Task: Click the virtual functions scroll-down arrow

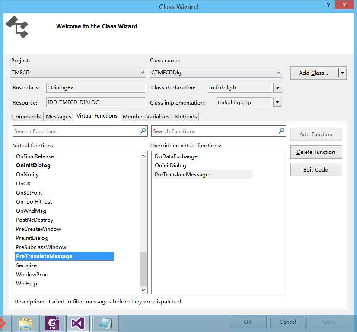Action: (143, 290)
